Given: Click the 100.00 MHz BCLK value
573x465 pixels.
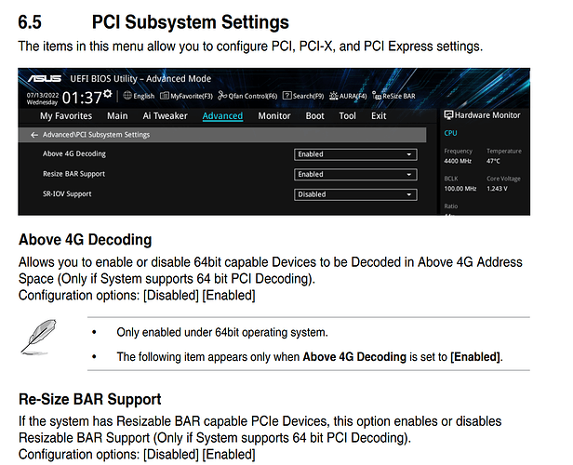Looking at the screenshot, I should pos(460,189).
